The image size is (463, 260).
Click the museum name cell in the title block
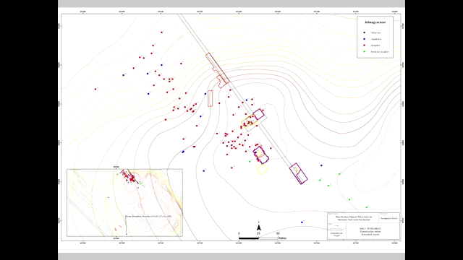354,218
